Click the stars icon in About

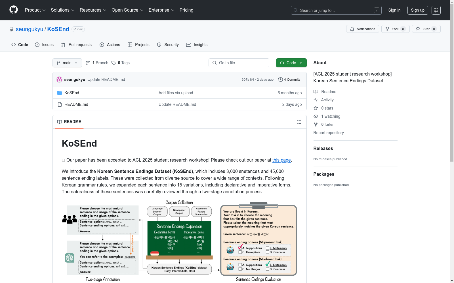(316, 108)
